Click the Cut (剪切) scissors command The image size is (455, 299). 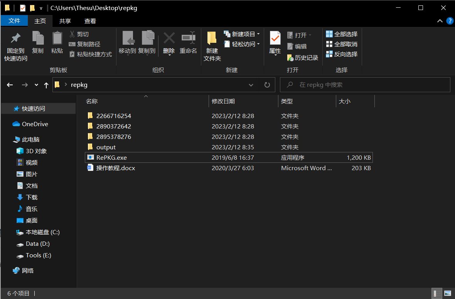(79, 34)
